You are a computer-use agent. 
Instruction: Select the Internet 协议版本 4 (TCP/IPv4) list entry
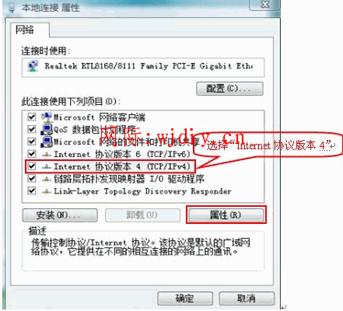(110, 166)
